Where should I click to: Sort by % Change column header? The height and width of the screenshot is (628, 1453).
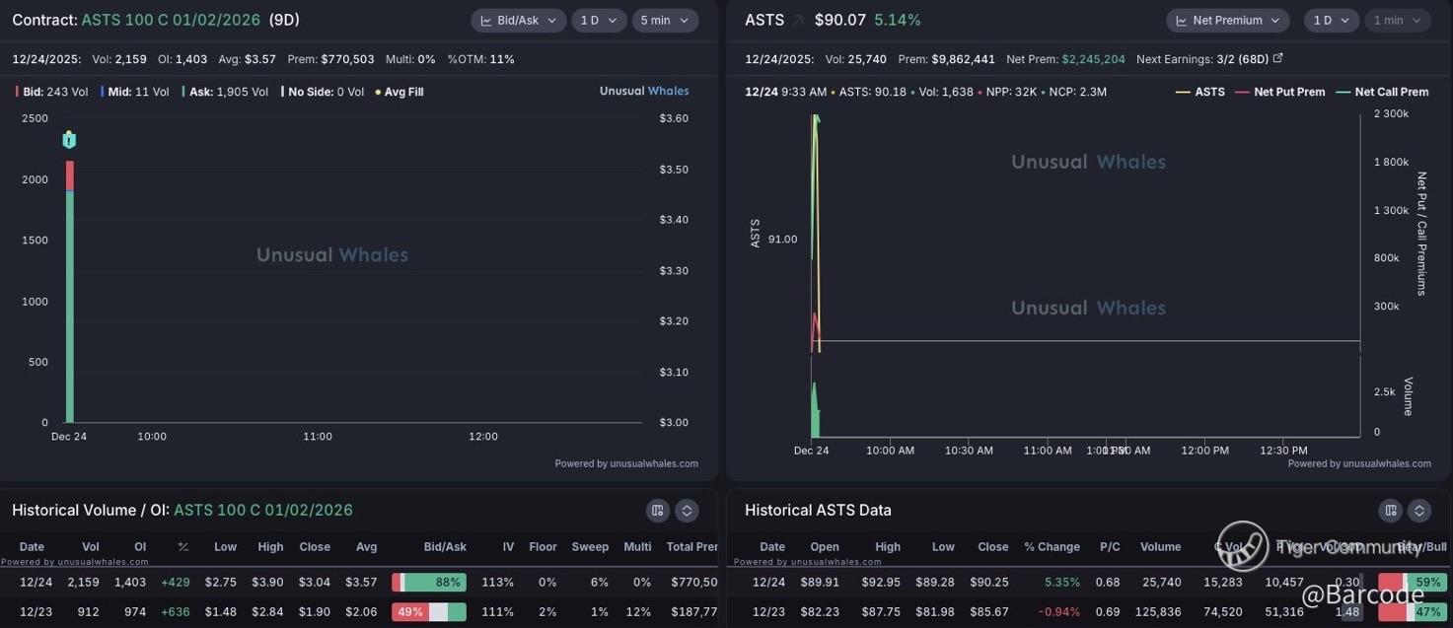pos(1052,546)
